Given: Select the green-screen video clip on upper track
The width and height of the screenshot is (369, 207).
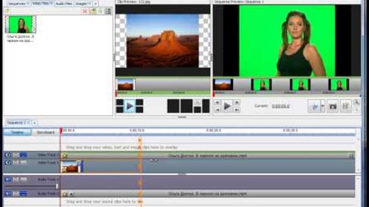Looking at the screenshot, I should [208, 155].
